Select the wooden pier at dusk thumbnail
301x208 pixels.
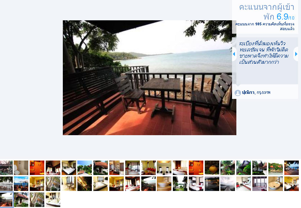click(228, 184)
